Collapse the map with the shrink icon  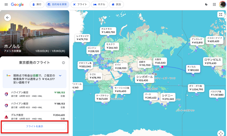point(221,14)
